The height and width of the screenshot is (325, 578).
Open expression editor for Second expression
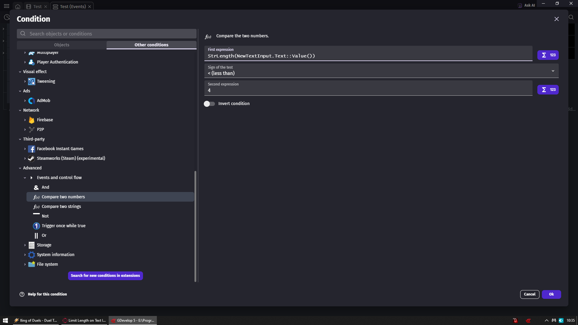[548, 90]
